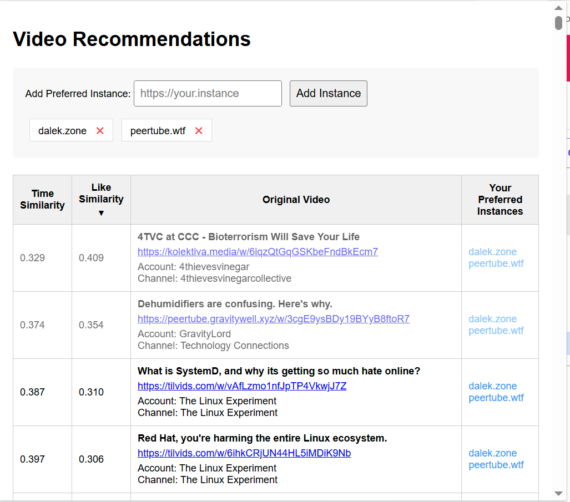Open dalek.zone link for SystemD video
The height and width of the screenshot is (502, 570).
tap(492, 386)
